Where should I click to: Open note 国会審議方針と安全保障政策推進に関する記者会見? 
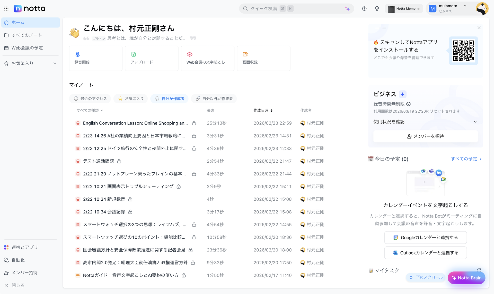(x=134, y=250)
